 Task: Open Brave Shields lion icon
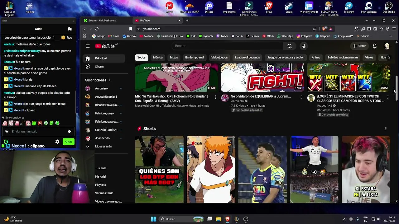[325, 29]
